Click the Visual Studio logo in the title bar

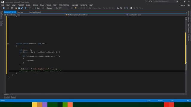[3, 2]
